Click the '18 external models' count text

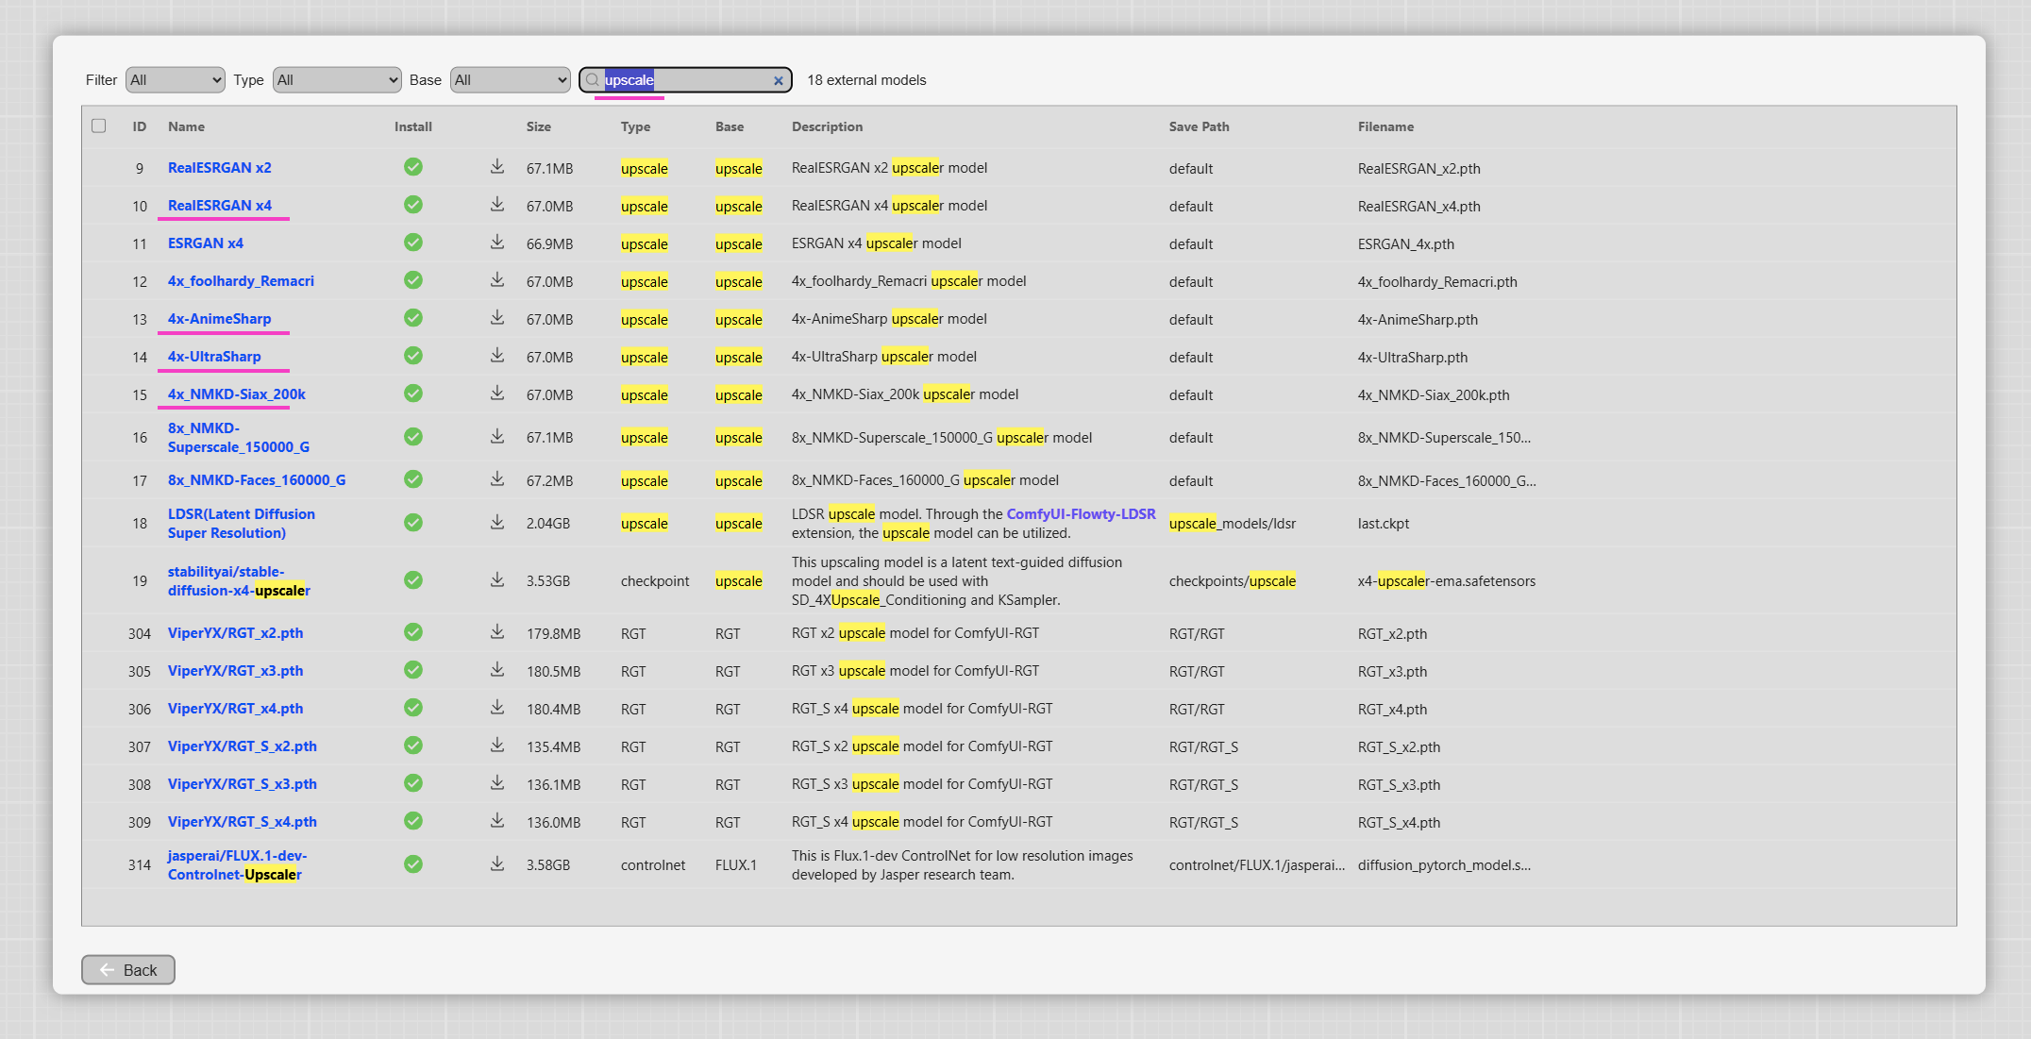tap(866, 80)
